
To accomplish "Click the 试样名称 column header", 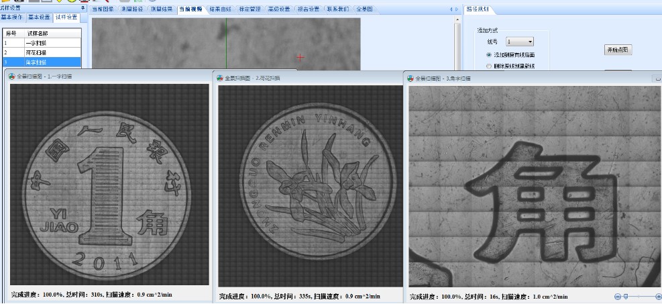I will click(x=52, y=34).
